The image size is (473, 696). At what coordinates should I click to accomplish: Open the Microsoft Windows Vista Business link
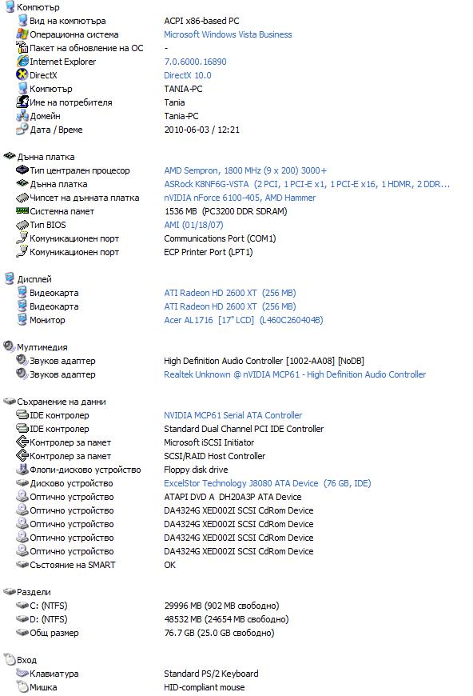(228, 34)
